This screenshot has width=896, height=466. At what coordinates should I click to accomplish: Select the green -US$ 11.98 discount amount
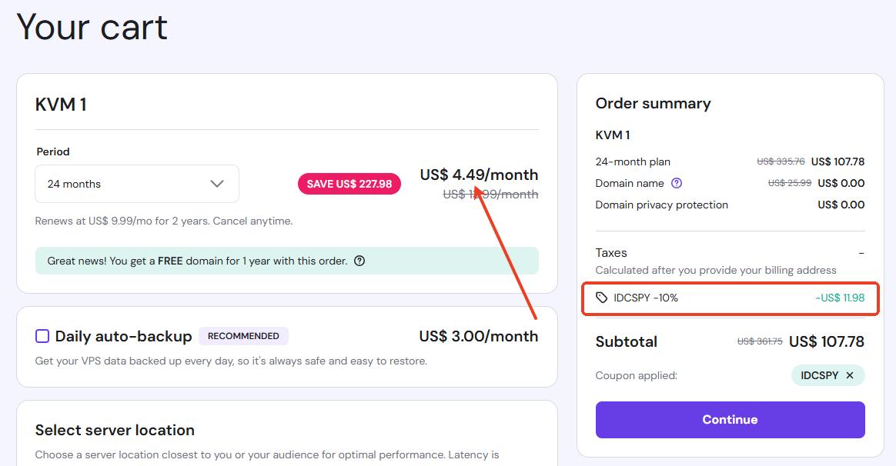point(840,298)
